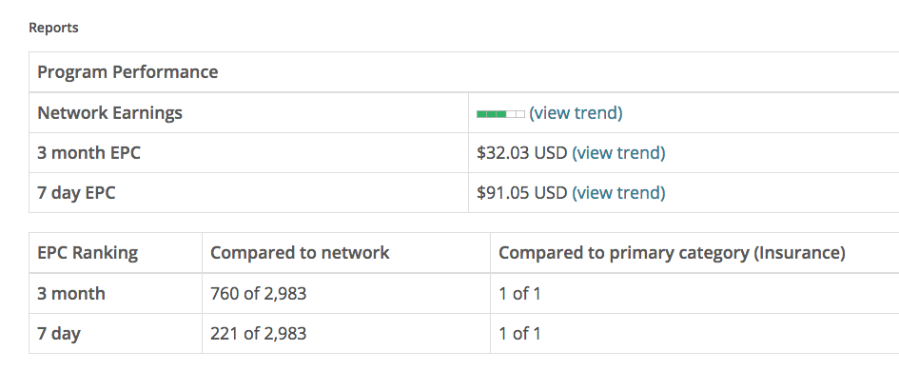Click the 7 day ranking row label
899x370 pixels.
tap(59, 333)
